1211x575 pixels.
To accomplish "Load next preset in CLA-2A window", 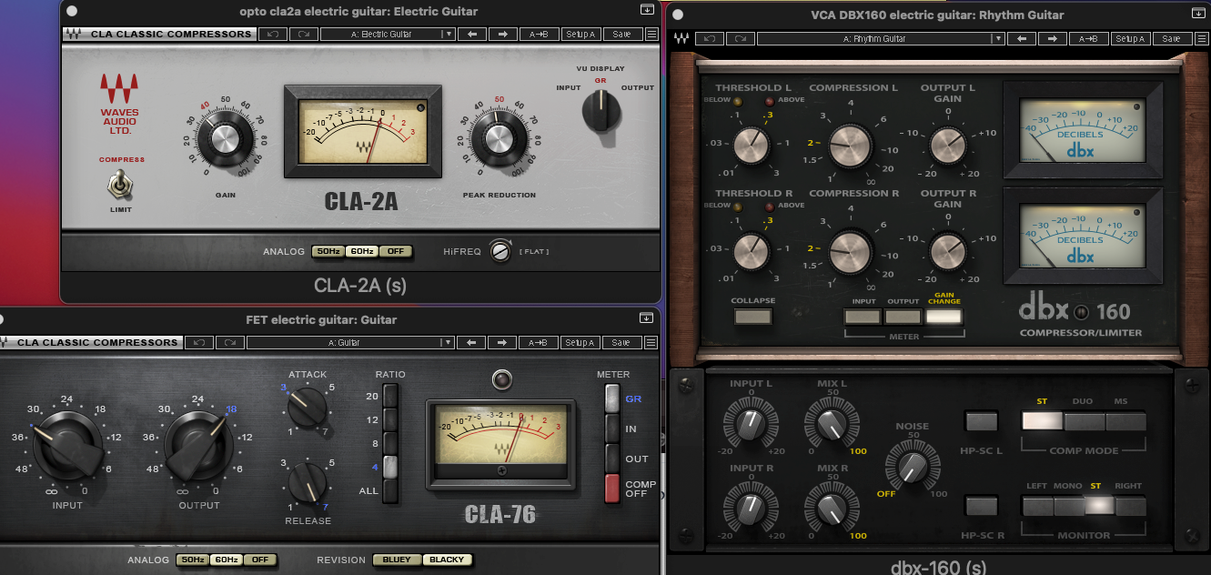I will 501,34.
